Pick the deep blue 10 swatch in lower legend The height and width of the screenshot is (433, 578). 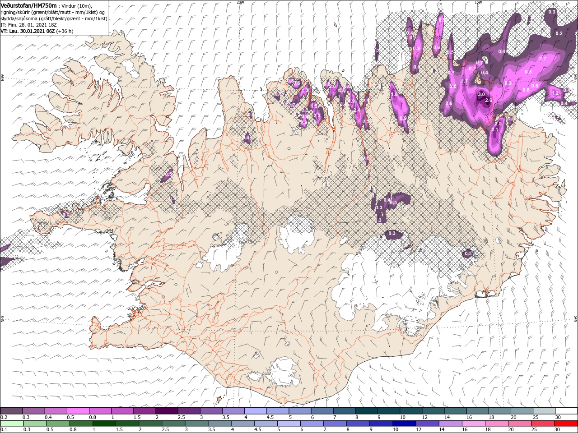[404, 423]
